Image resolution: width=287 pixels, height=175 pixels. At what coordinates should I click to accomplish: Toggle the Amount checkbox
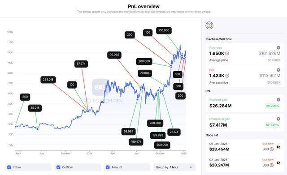(108, 167)
